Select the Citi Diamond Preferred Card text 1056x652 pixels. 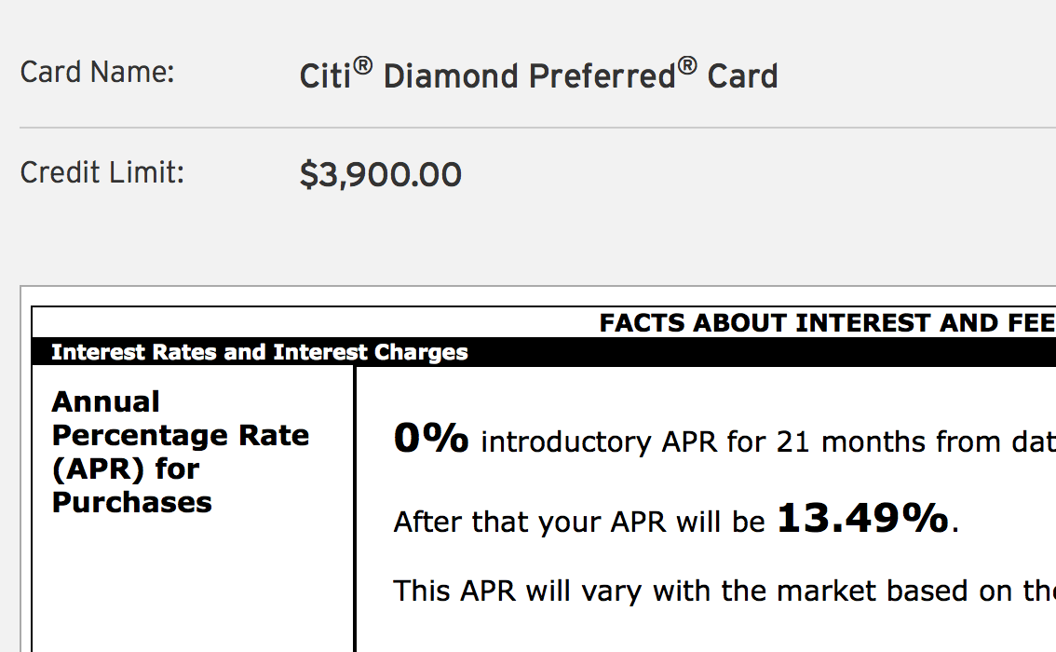coord(539,75)
